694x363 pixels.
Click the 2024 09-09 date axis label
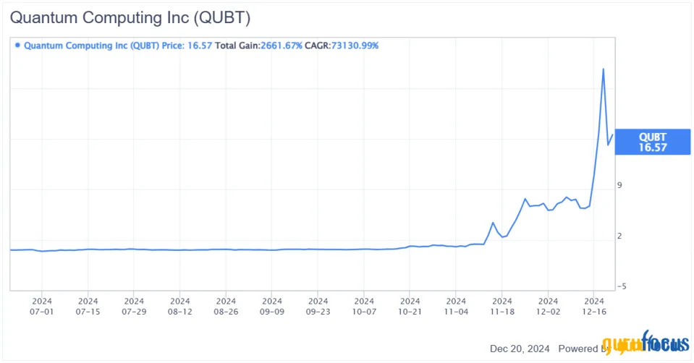coord(272,307)
